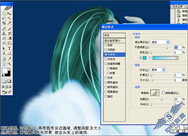
Task: Select the gradient glow radio button
Action: 150,58
